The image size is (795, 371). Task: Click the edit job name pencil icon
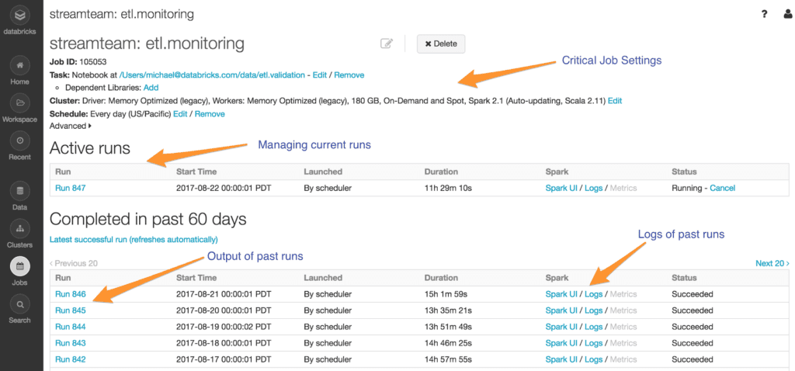(387, 43)
